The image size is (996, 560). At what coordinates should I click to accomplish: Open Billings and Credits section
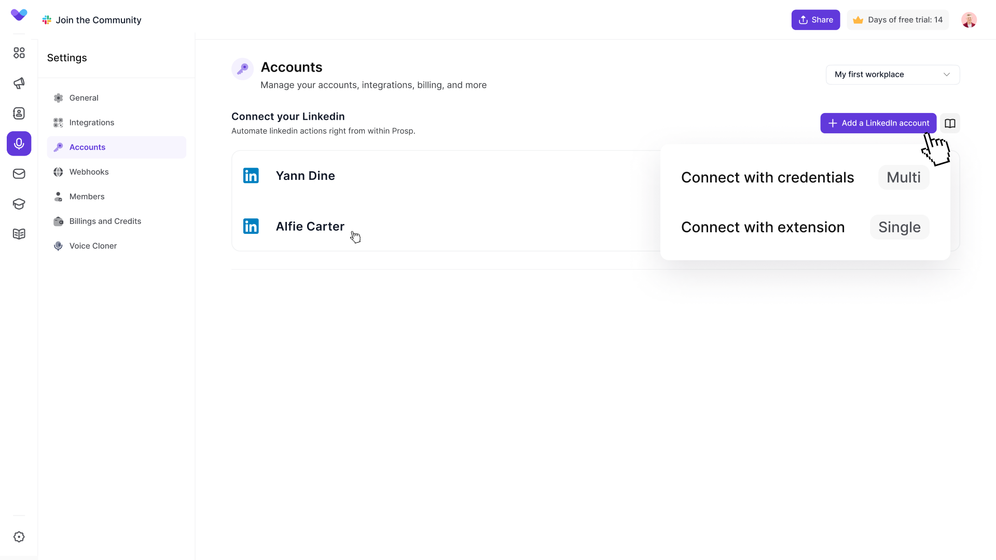[x=105, y=221]
